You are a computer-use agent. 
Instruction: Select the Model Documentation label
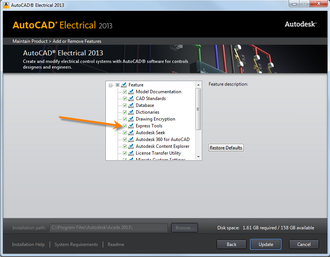[x=159, y=92]
